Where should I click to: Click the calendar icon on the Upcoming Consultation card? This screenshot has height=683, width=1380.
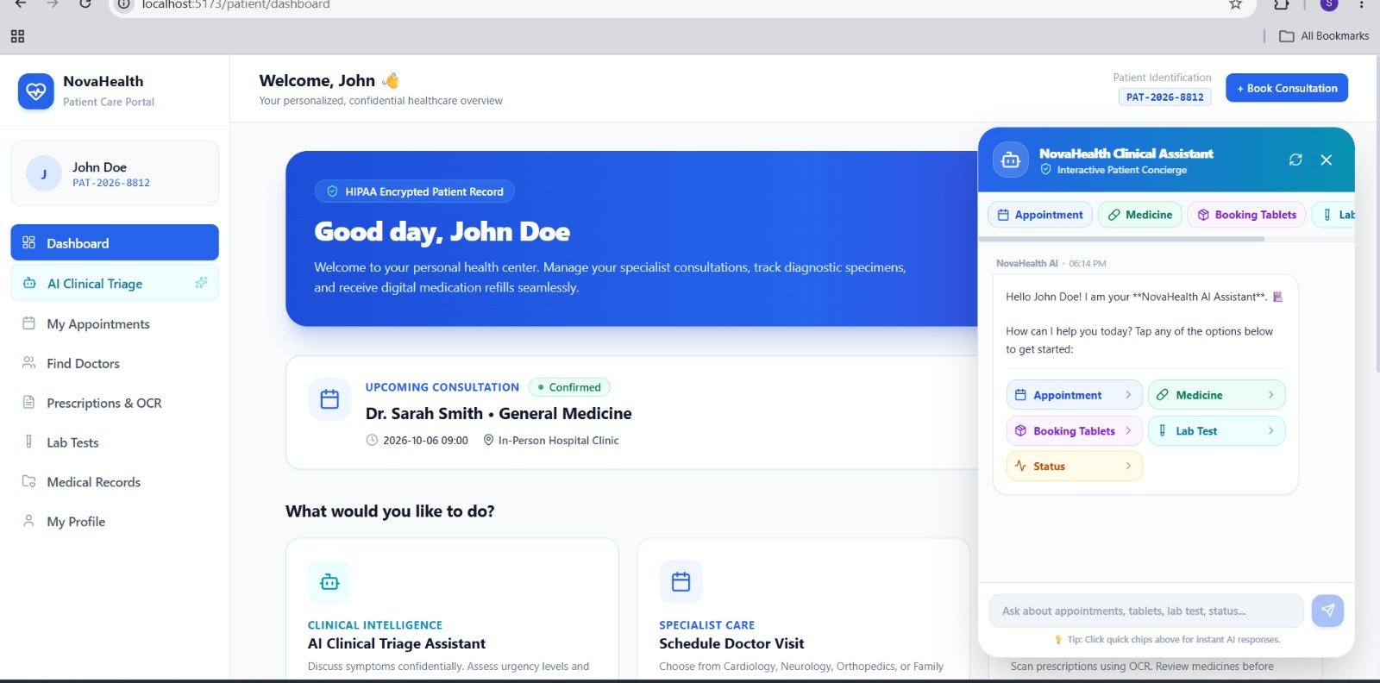click(329, 399)
